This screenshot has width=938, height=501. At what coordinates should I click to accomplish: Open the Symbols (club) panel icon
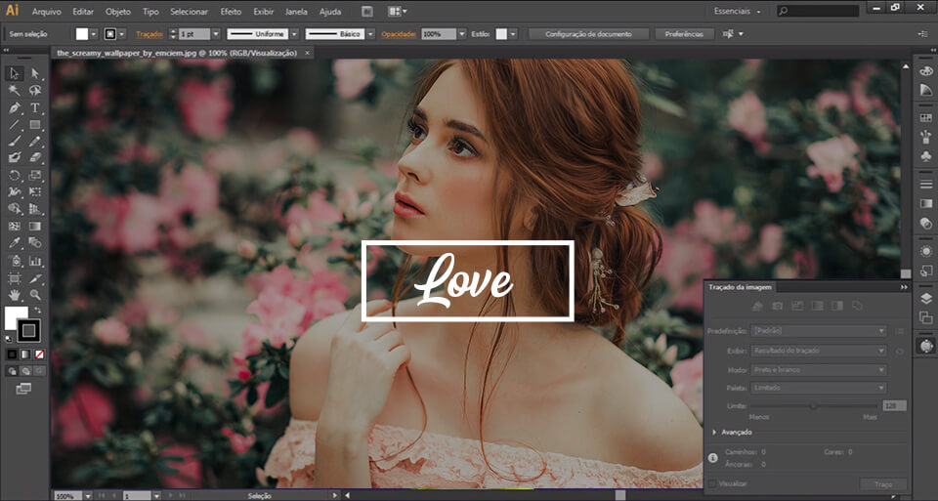[926, 156]
